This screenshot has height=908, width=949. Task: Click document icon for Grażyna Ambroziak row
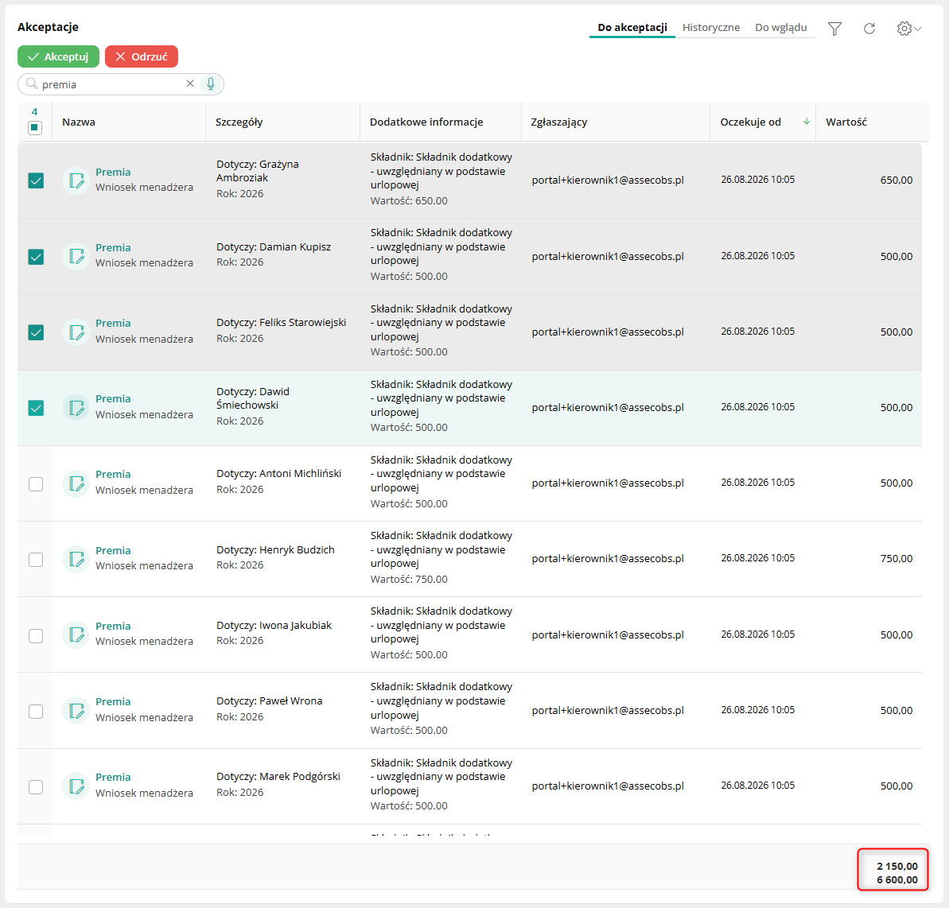(x=76, y=180)
